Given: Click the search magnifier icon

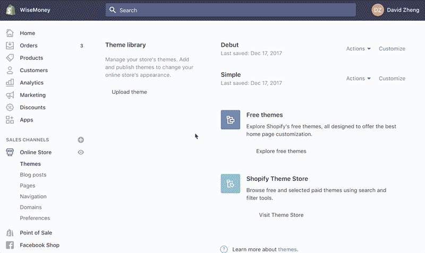Looking at the screenshot, I should tap(113, 10).
